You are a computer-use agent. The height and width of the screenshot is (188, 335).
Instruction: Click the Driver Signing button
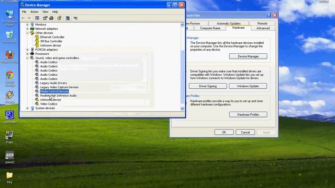(x=208, y=86)
